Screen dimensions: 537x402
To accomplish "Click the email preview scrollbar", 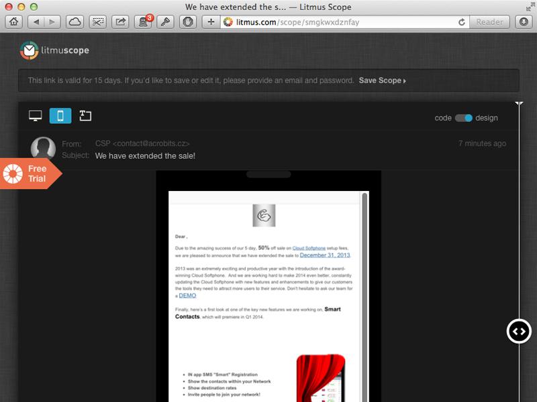I will click(x=364, y=297).
